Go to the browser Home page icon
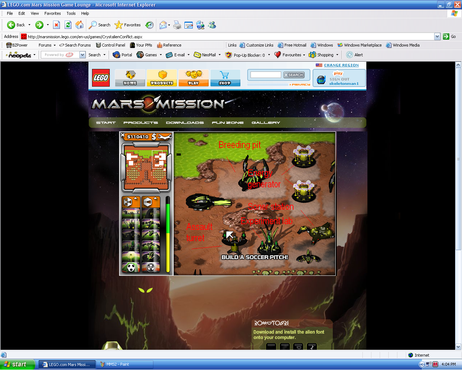 pos(79,25)
